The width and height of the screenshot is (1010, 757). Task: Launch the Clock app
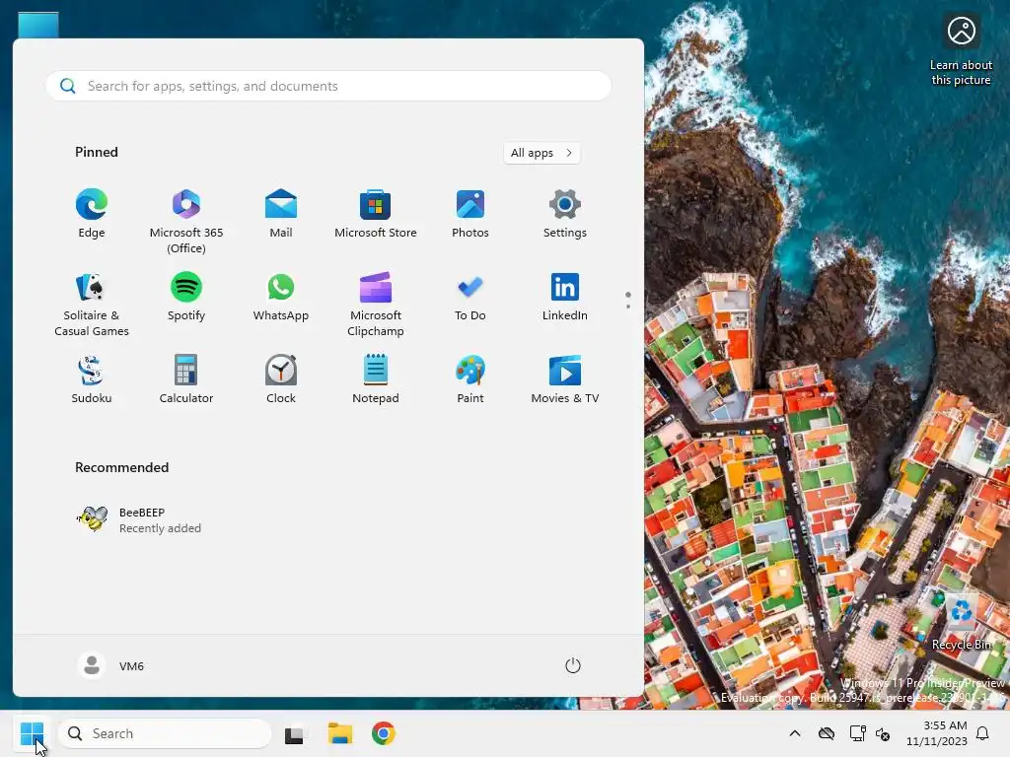[x=281, y=379]
